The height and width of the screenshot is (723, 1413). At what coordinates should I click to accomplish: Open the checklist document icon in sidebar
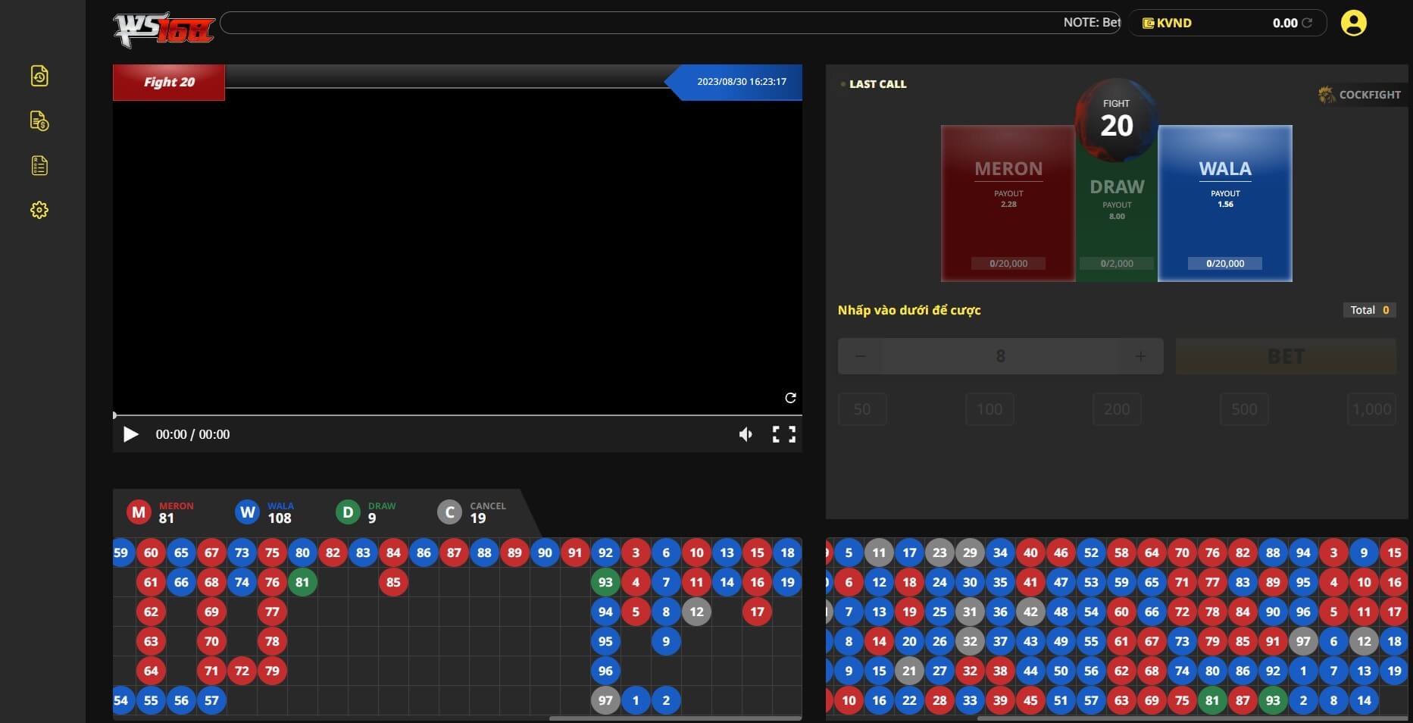tap(39, 165)
